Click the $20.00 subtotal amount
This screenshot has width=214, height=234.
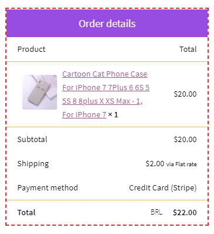[x=185, y=139]
